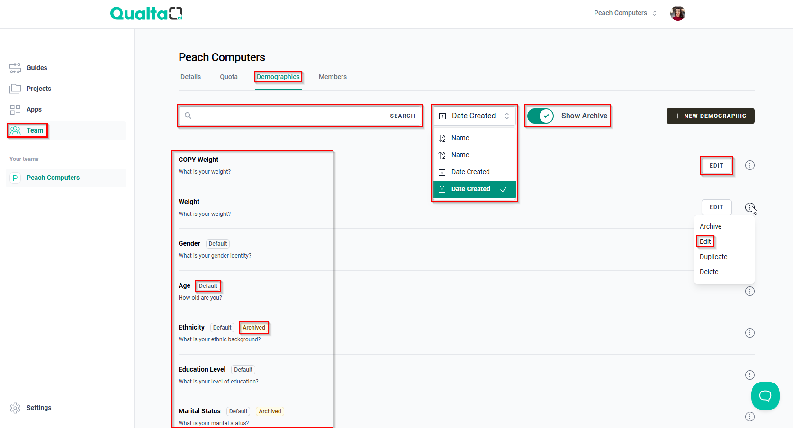Image resolution: width=793 pixels, height=428 pixels.
Task: Switch to the Demographics tab
Action: (279, 77)
